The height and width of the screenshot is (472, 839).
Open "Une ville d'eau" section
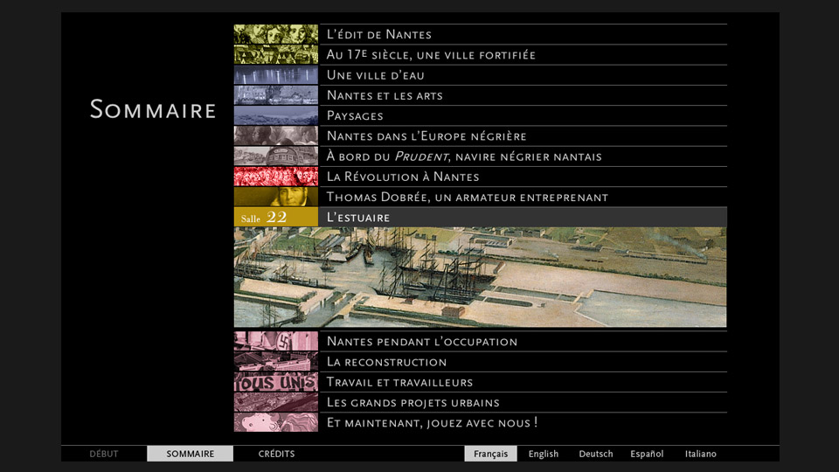pos(523,75)
